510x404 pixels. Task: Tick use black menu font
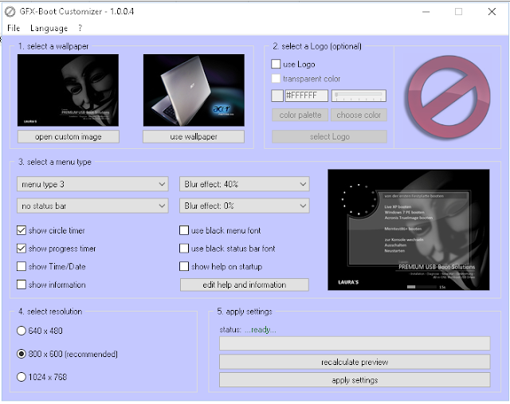(184, 230)
